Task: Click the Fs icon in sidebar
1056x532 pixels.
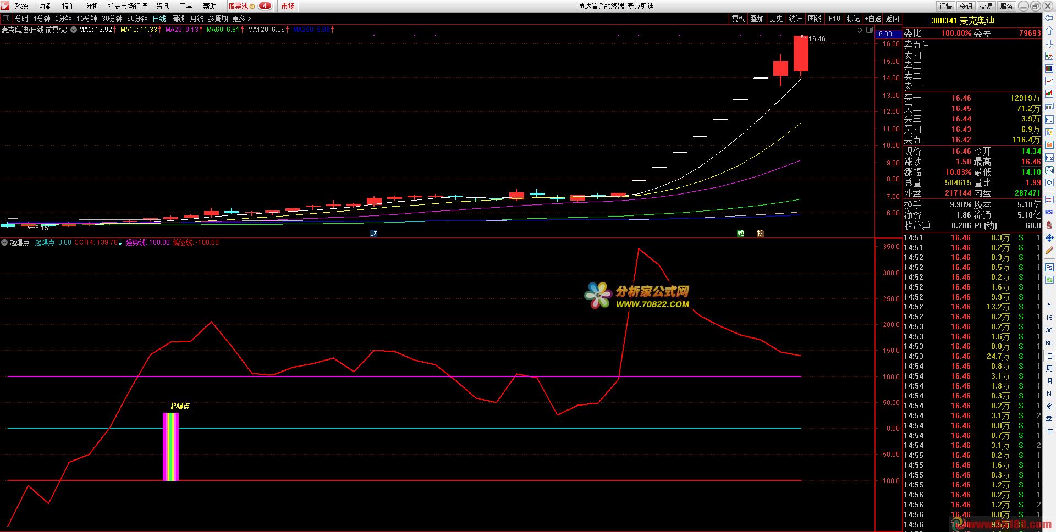Action: point(1049,267)
